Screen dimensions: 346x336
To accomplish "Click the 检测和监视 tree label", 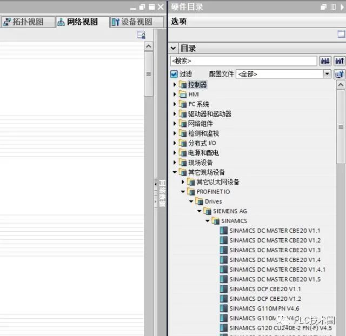I will click(x=203, y=133).
